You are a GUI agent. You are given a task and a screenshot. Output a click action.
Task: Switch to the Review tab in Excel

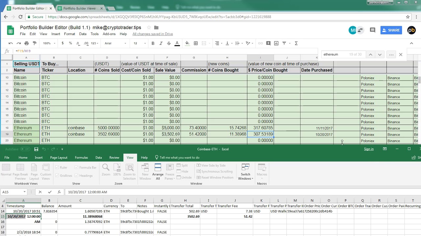[114, 158]
